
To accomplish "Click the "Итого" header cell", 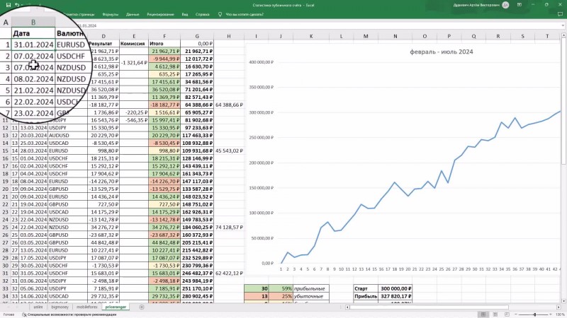I will 164,44.
